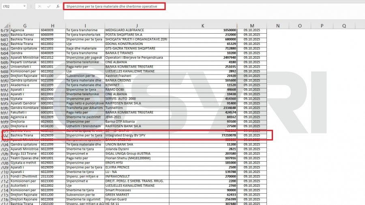This screenshot has width=365, height=205.
Task: Select column H header
Action: [x=53, y=26]
